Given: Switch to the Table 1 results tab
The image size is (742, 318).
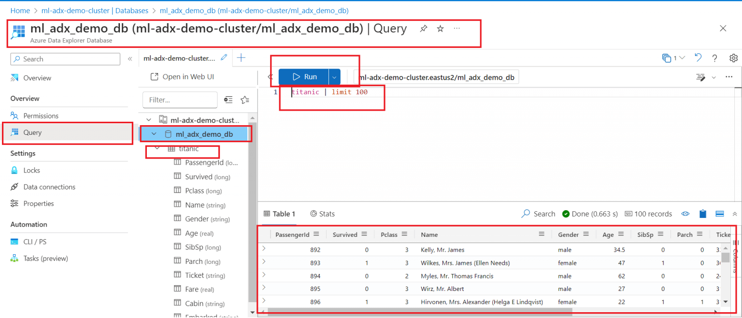Looking at the screenshot, I should pyautogui.click(x=279, y=214).
